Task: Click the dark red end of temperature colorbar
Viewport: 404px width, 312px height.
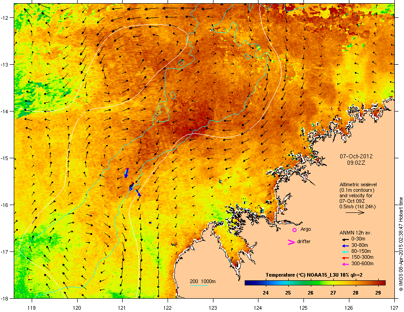Action: pos(382,283)
